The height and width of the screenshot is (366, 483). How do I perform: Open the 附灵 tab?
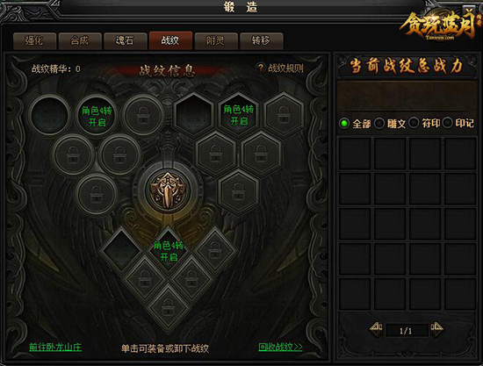tap(216, 40)
